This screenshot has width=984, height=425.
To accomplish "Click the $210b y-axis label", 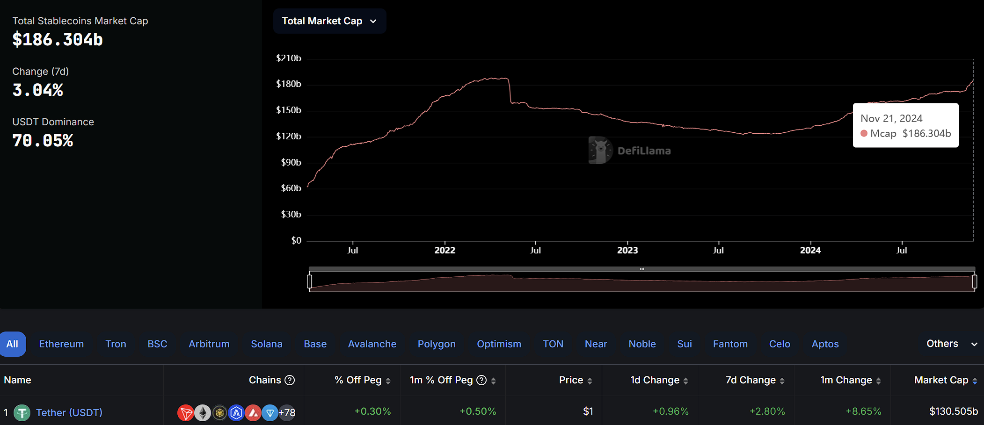I will 289,58.
